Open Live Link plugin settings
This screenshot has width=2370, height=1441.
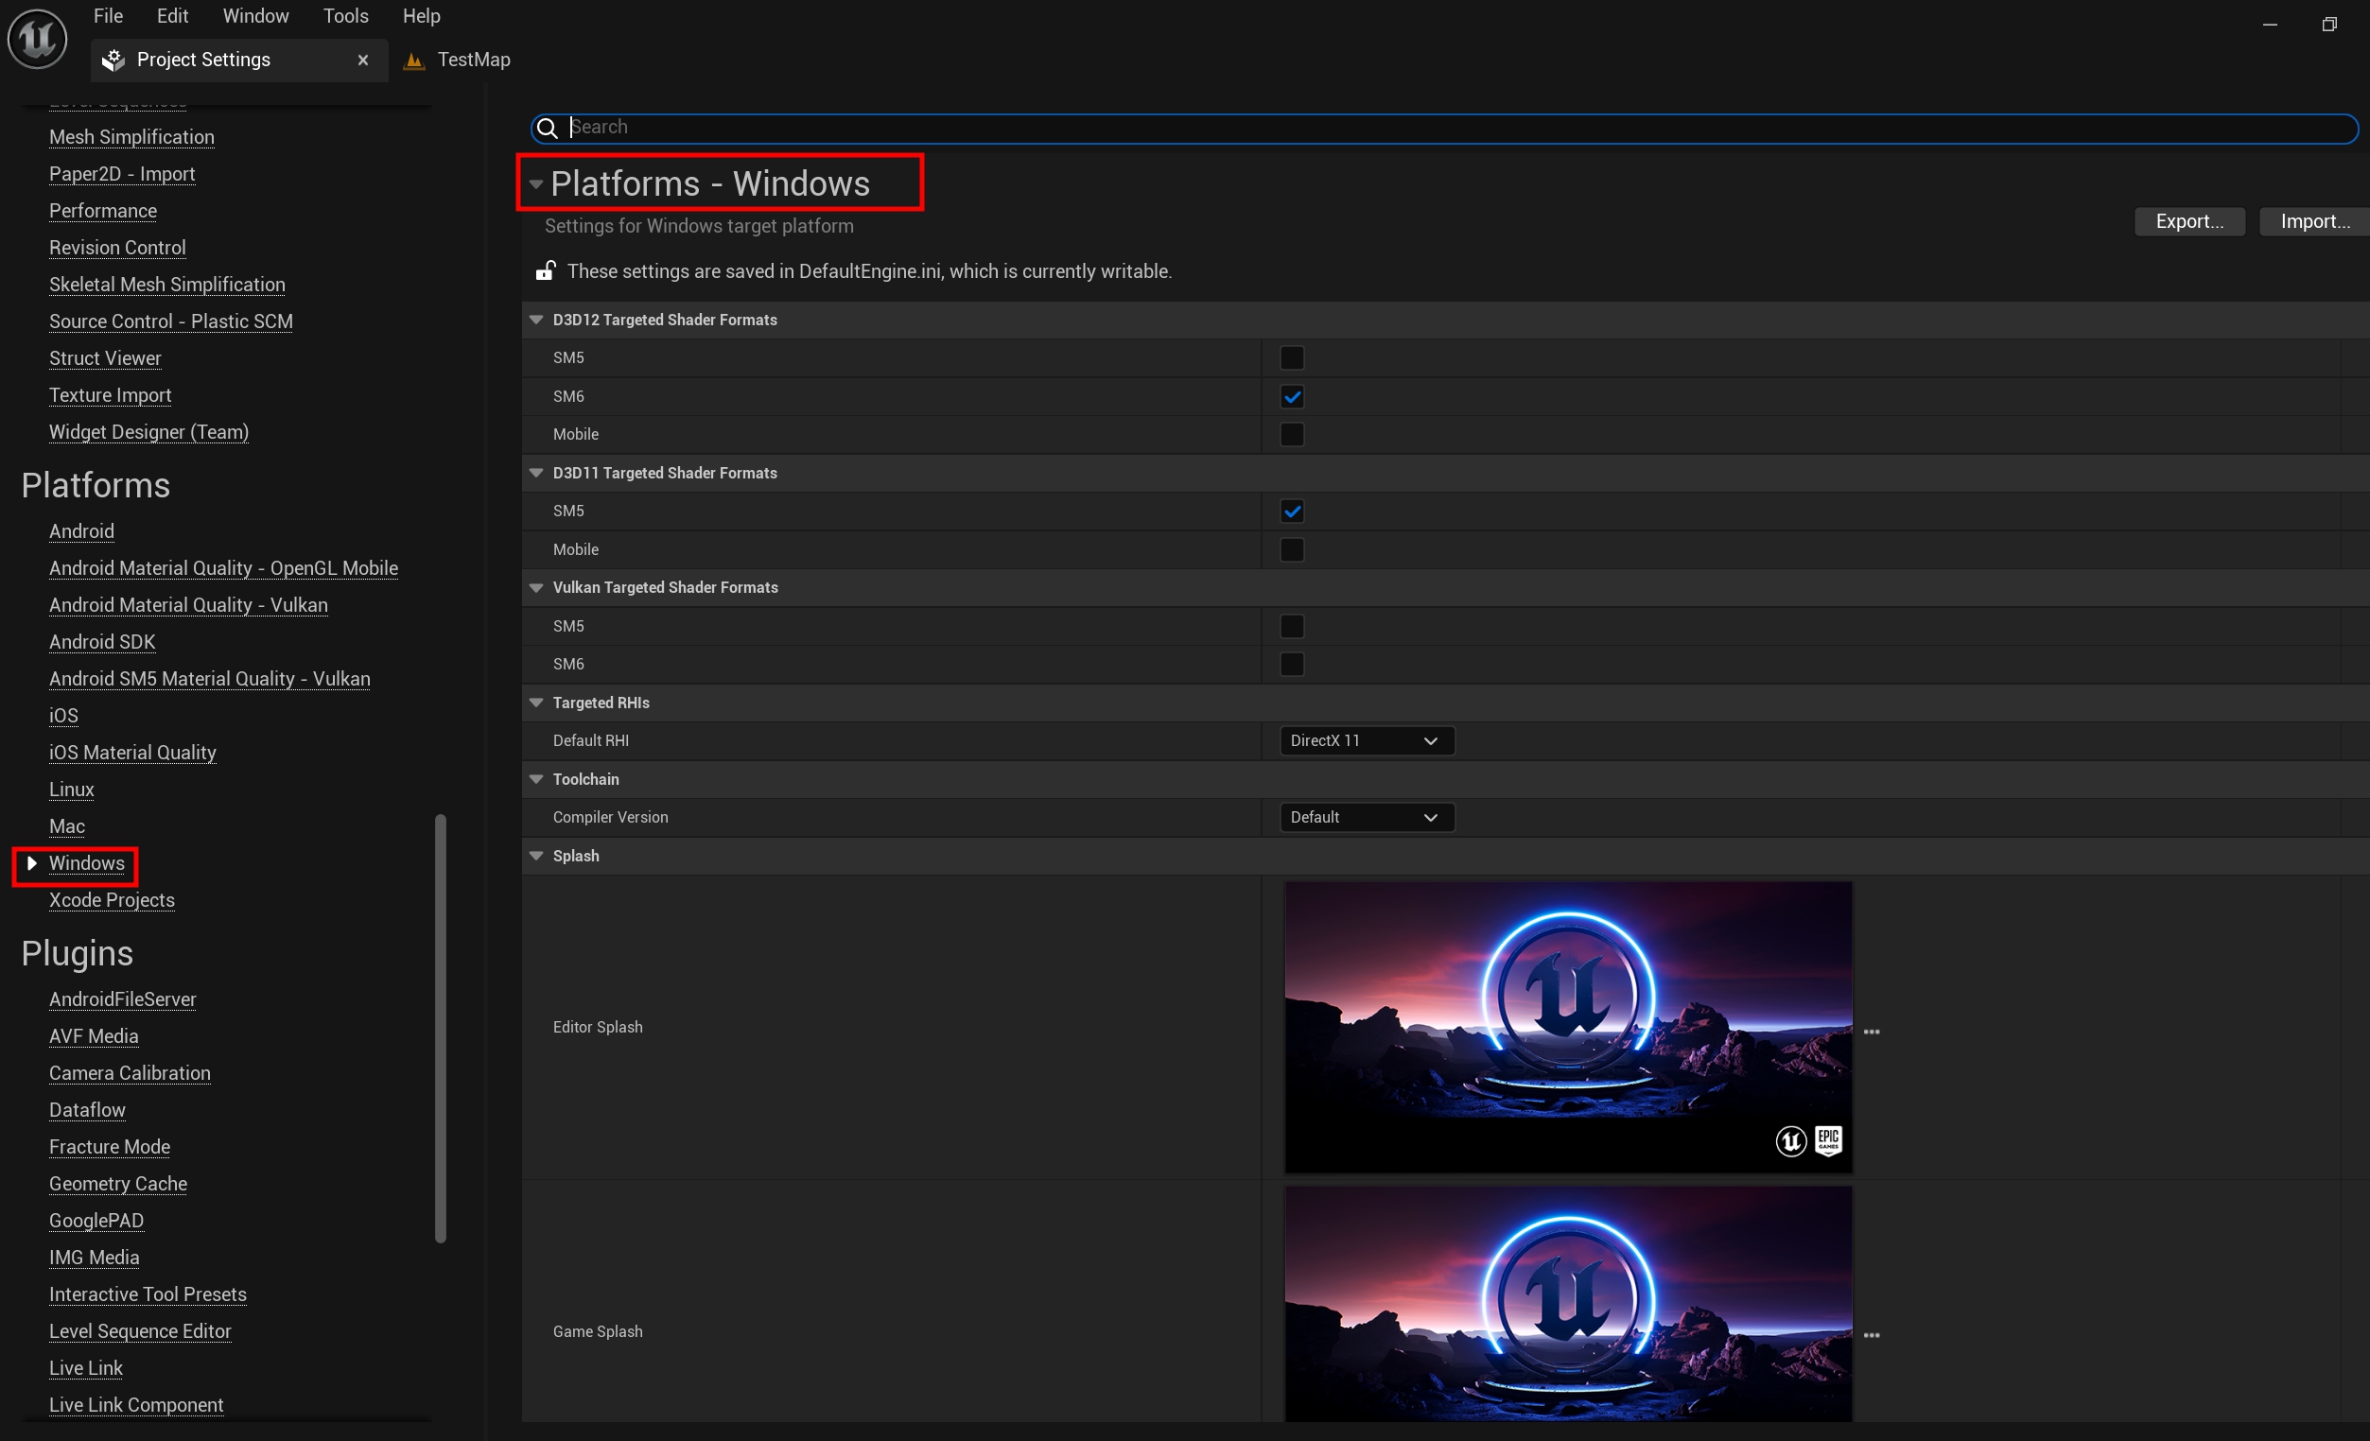86,1369
